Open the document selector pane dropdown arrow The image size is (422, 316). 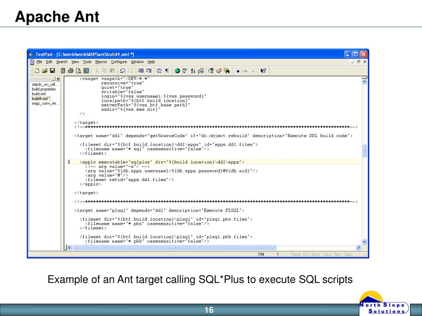point(54,79)
